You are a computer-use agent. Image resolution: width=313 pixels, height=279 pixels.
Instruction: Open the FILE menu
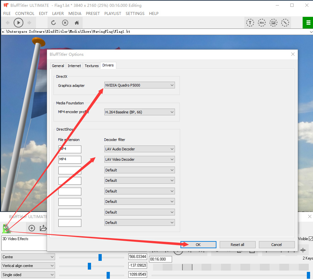point(7,13)
